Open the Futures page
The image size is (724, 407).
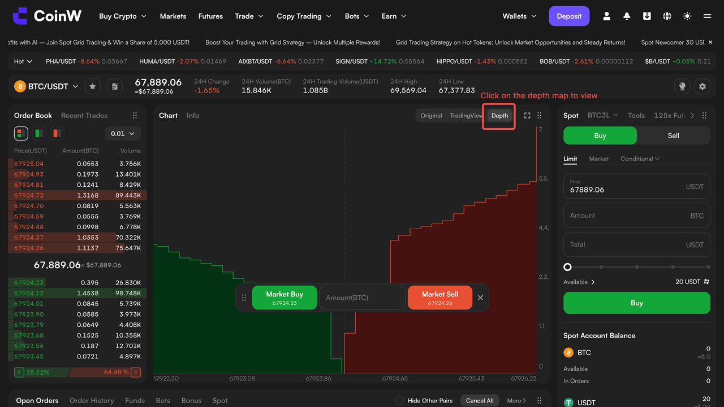[x=210, y=16]
